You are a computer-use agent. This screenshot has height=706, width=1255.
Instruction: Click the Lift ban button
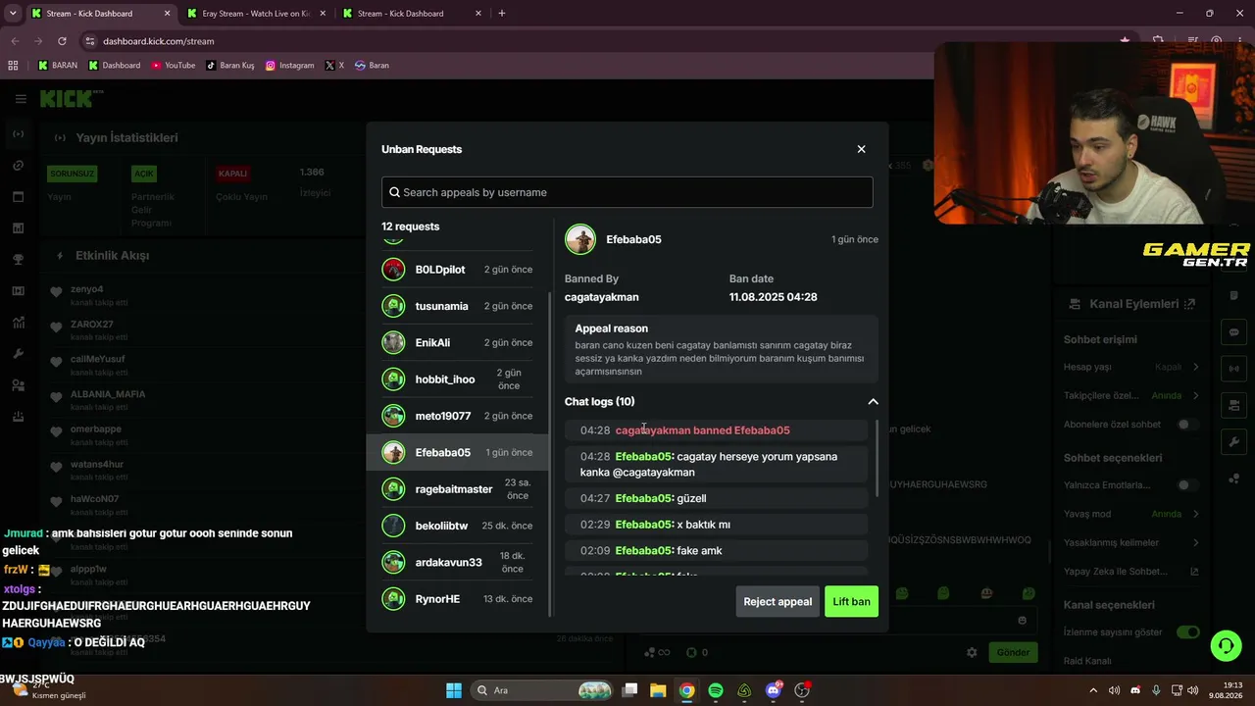coord(851,601)
